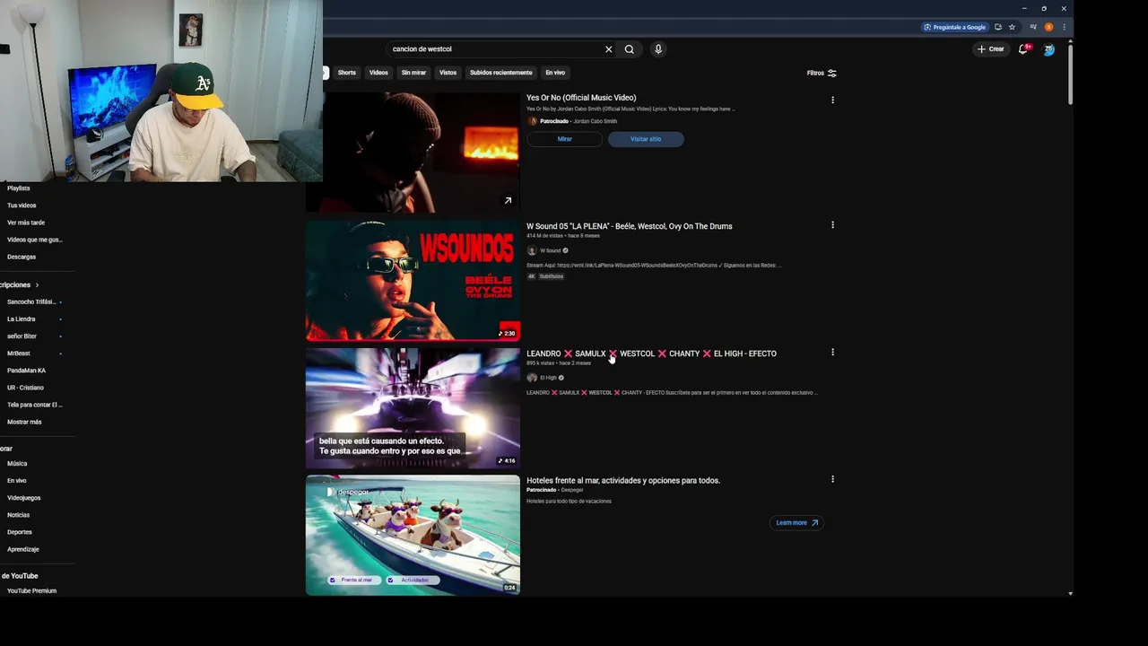
Task: Open the YouTube account avatar menu
Action: (1048, 49)
